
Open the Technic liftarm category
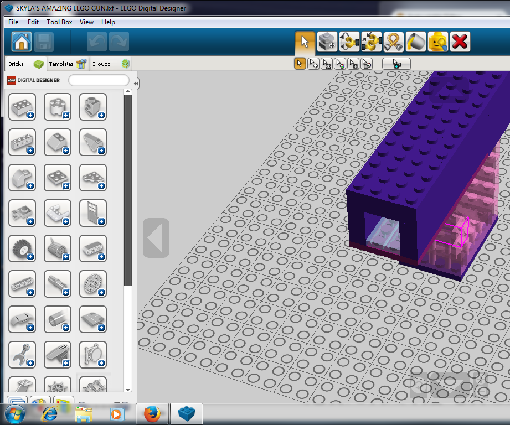pos(93,248)
